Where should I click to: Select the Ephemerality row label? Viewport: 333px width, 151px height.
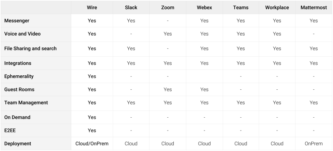click(19, 76)
